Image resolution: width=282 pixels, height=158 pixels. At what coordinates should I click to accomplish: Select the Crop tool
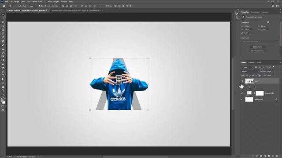pyautogui.click(x=3, y=30)
